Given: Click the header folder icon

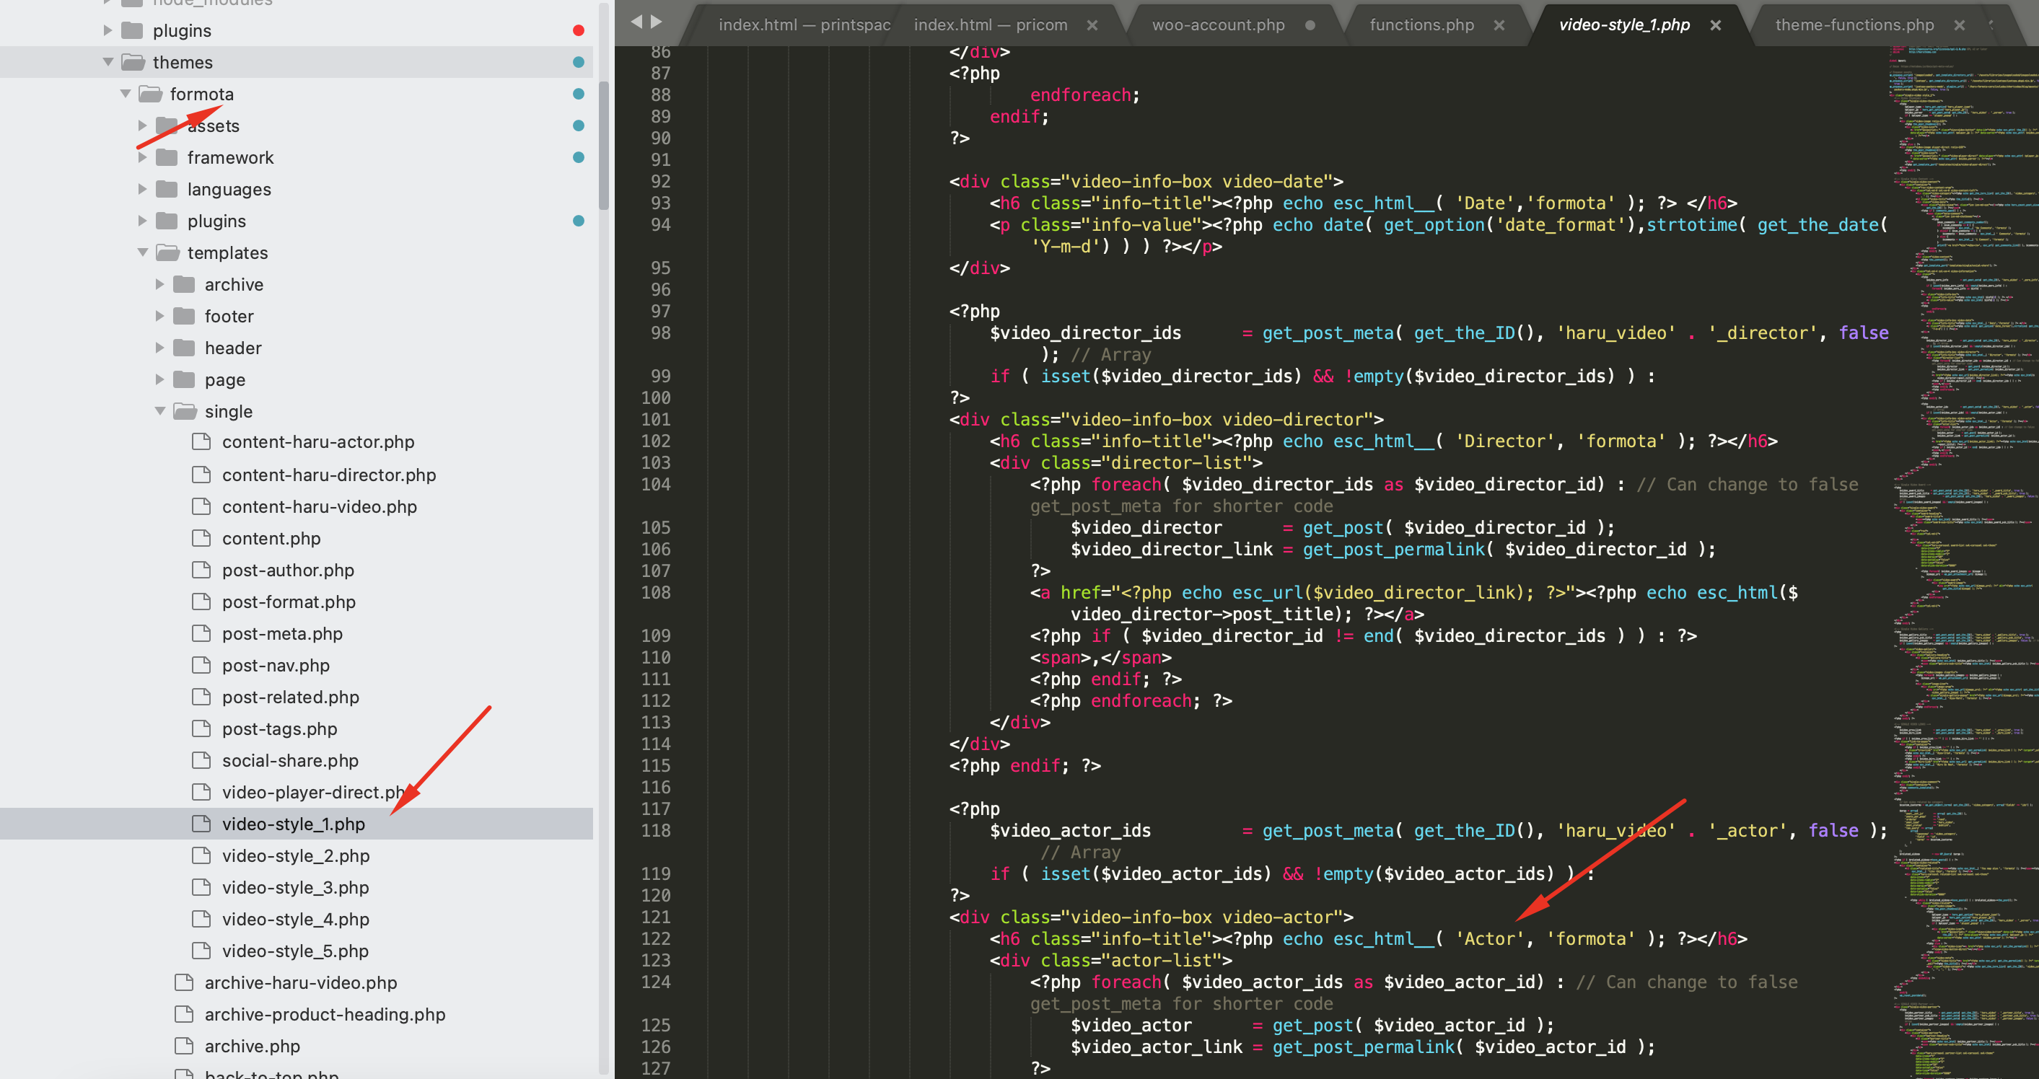Looking at the screenshot, I should [x=185, y=347].
